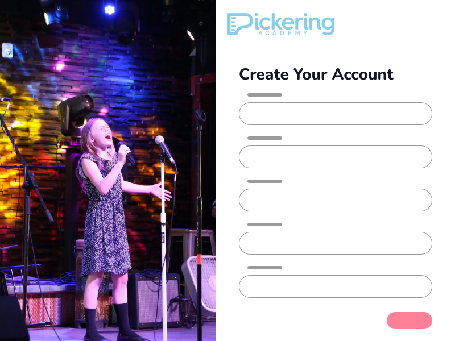Focus the fourth input field

(x=336, y=243)
